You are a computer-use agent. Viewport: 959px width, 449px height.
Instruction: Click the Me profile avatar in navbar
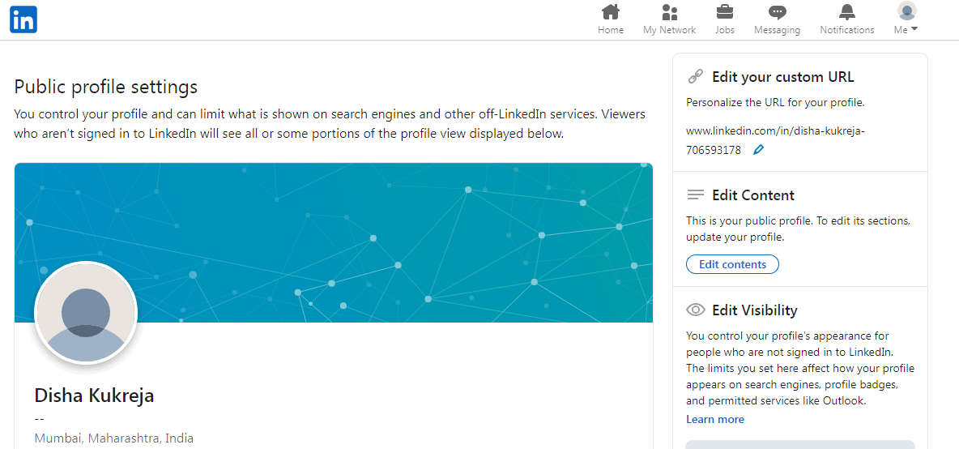906,11
